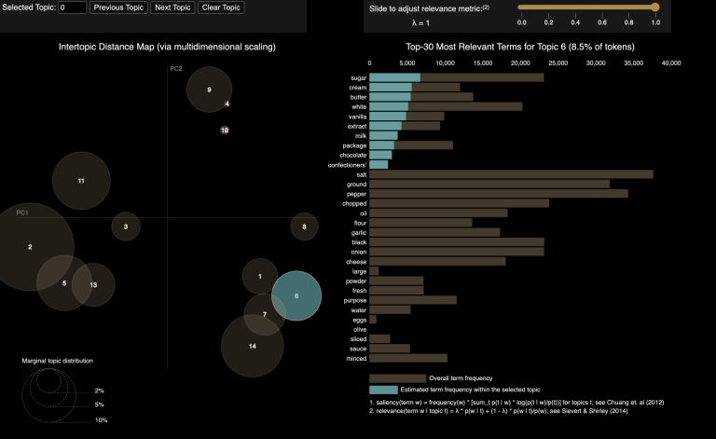Select the small topic 10 circle

[x=225, y=130]
